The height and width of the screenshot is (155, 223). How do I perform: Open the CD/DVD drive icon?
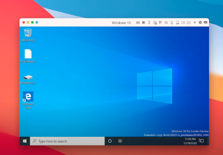(x=155, y=23)
